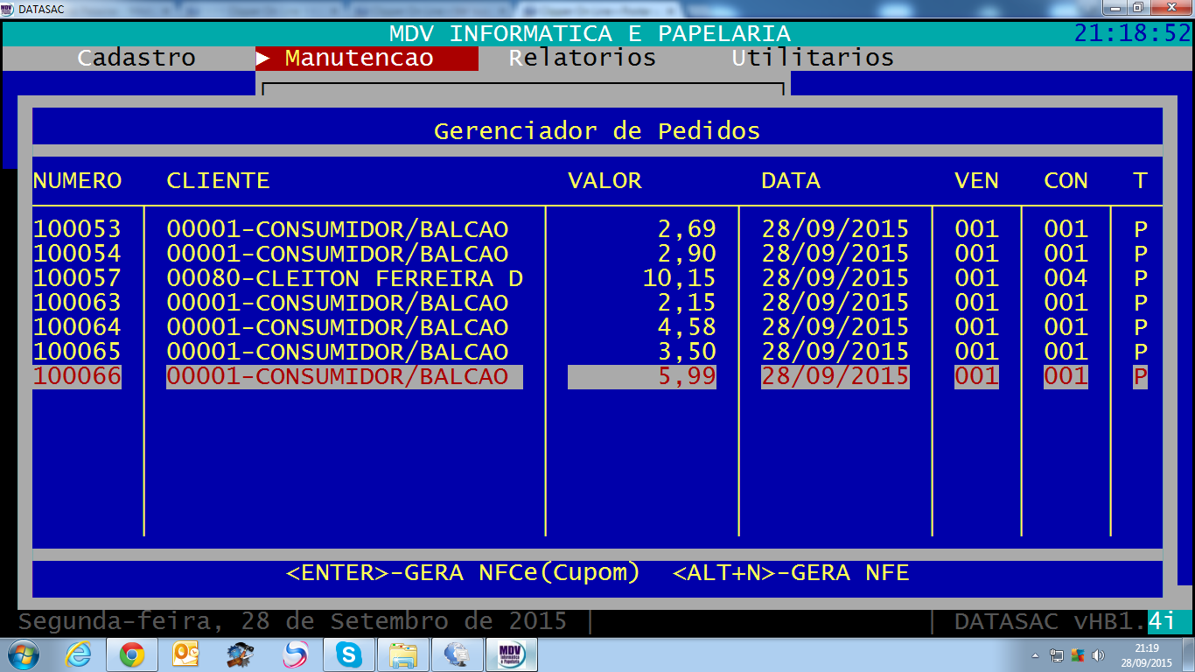The width and height of the screenshot is (1195, 672).
Task: Select highlighted order number 100066
Action: point(77,376)
